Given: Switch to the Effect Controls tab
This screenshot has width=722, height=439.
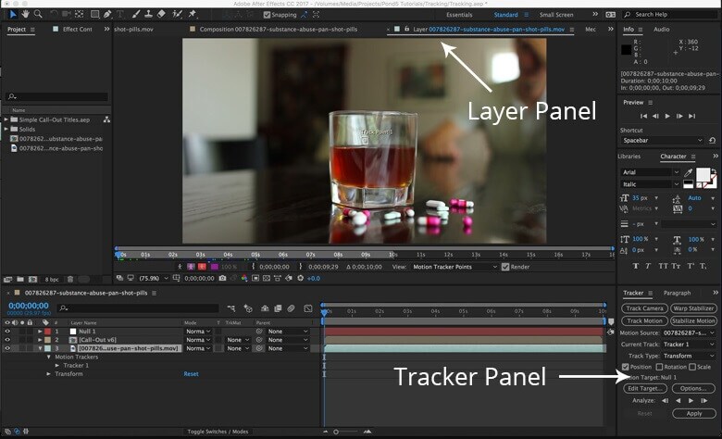Looking at the screenshot, I should (x=77, y=30).
